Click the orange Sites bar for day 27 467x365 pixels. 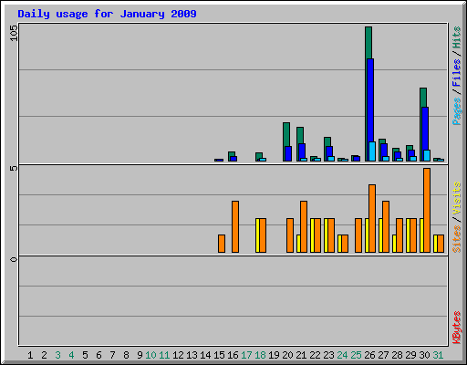point(386,226)
